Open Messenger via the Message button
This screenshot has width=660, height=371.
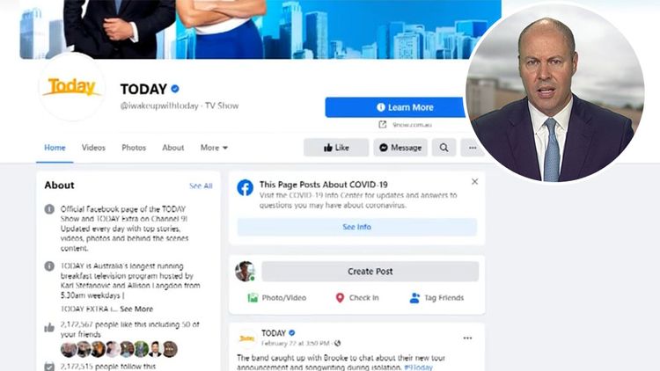[400, 148]
